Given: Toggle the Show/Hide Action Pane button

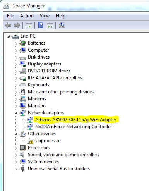Looking at the screenshot, I should click(x=50, y=26).
